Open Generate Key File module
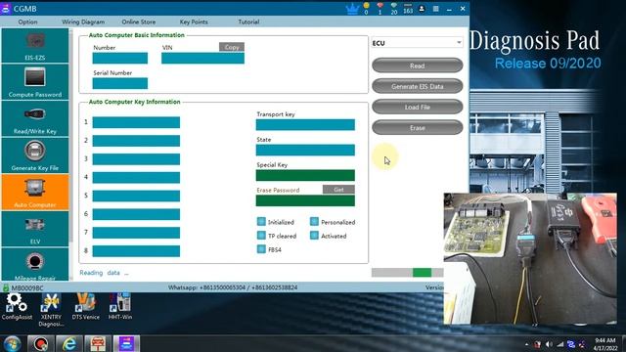The width and height of the screenshot is (626, 352). coord(35,155)
